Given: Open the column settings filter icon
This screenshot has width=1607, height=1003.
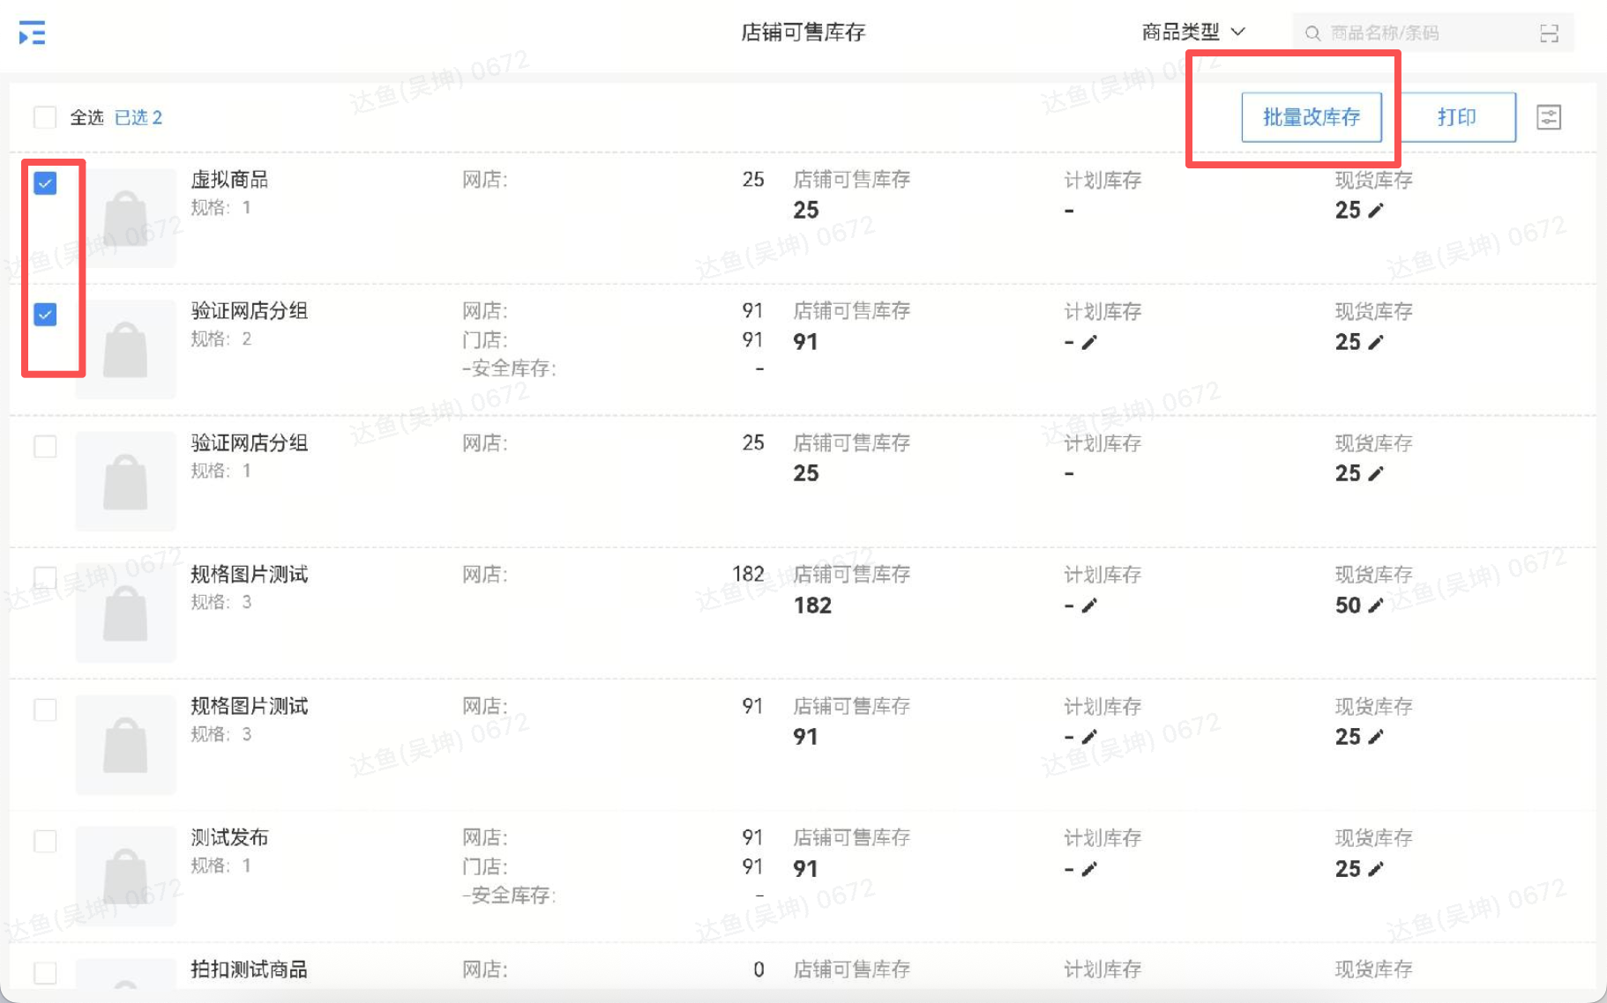Looking at the screenshot, I should tap(1549, 117).
